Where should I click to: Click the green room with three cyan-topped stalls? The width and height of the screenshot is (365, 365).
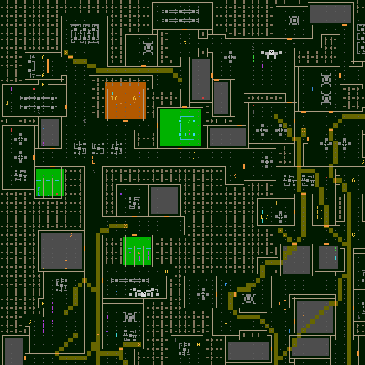point(50,182)
